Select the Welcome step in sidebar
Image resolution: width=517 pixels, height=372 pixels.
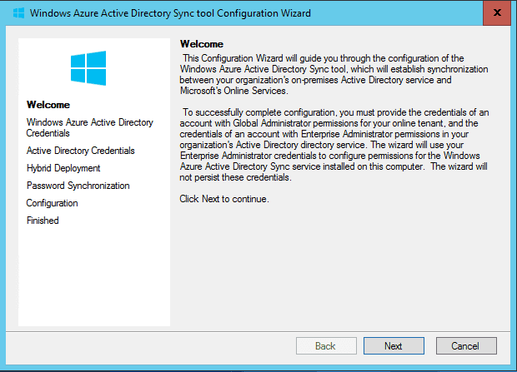48,105
